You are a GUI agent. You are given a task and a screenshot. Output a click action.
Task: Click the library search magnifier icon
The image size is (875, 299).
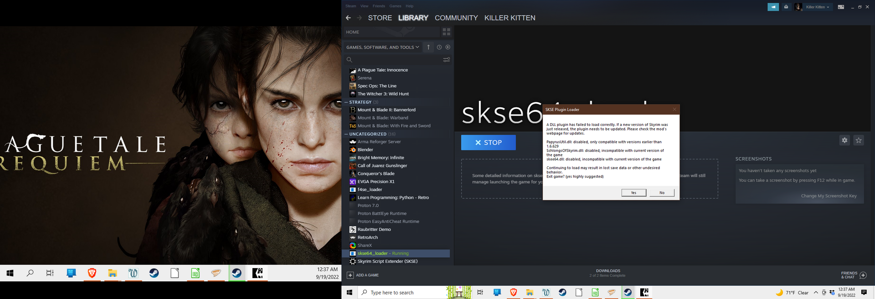pos(349,60)
